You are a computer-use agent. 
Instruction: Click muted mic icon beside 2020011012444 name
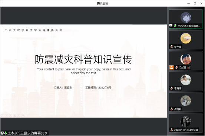[x=172, y=130]
